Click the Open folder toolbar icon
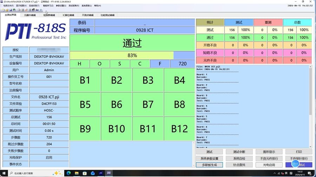The width and height of the screenshot is (316, 177). click(7, 10)
